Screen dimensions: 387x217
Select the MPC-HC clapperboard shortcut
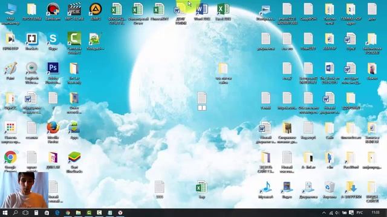pyautogui.click(x=74, y=11)
